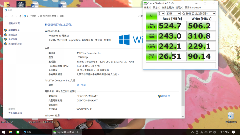Viewport: 240px width, 135px height.
Task: Click scroll-down arrow in System window
Action: pos(183,117)
